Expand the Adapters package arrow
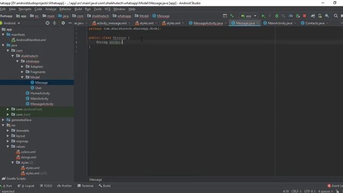Image resolution: width=343 pixels, height=193 pixels. (22, 66)
